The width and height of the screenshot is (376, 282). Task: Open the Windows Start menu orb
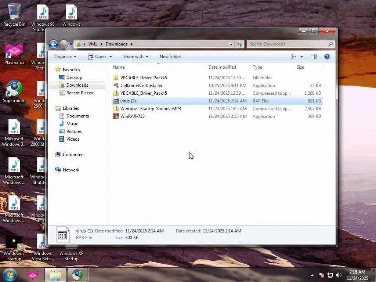coord(10,275)
